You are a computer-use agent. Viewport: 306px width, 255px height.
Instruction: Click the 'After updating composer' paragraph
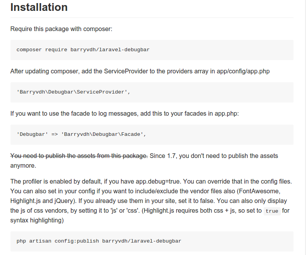(140, 71)
